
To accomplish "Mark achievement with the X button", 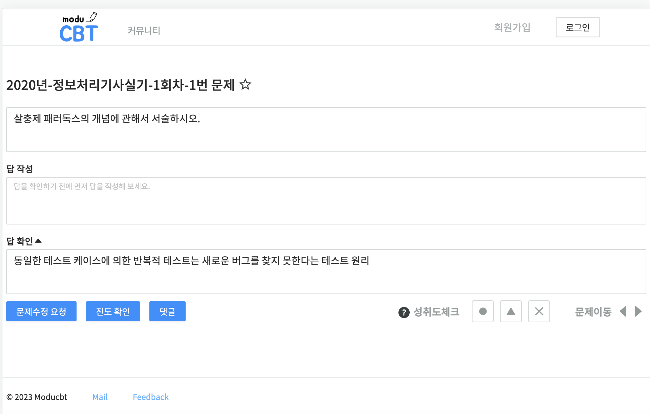I will pos(539,311).
